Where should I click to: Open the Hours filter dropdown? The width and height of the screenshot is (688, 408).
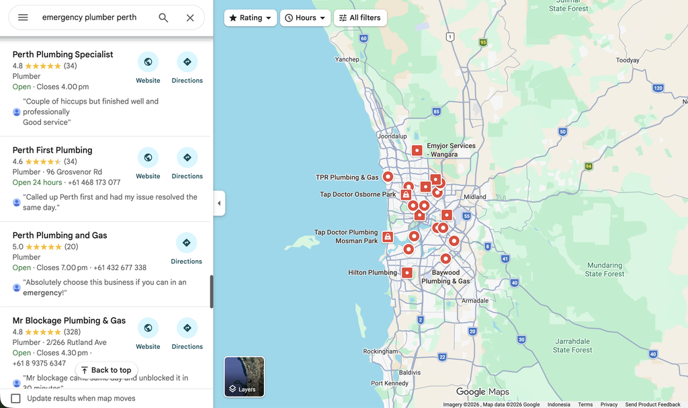(305, 18)
